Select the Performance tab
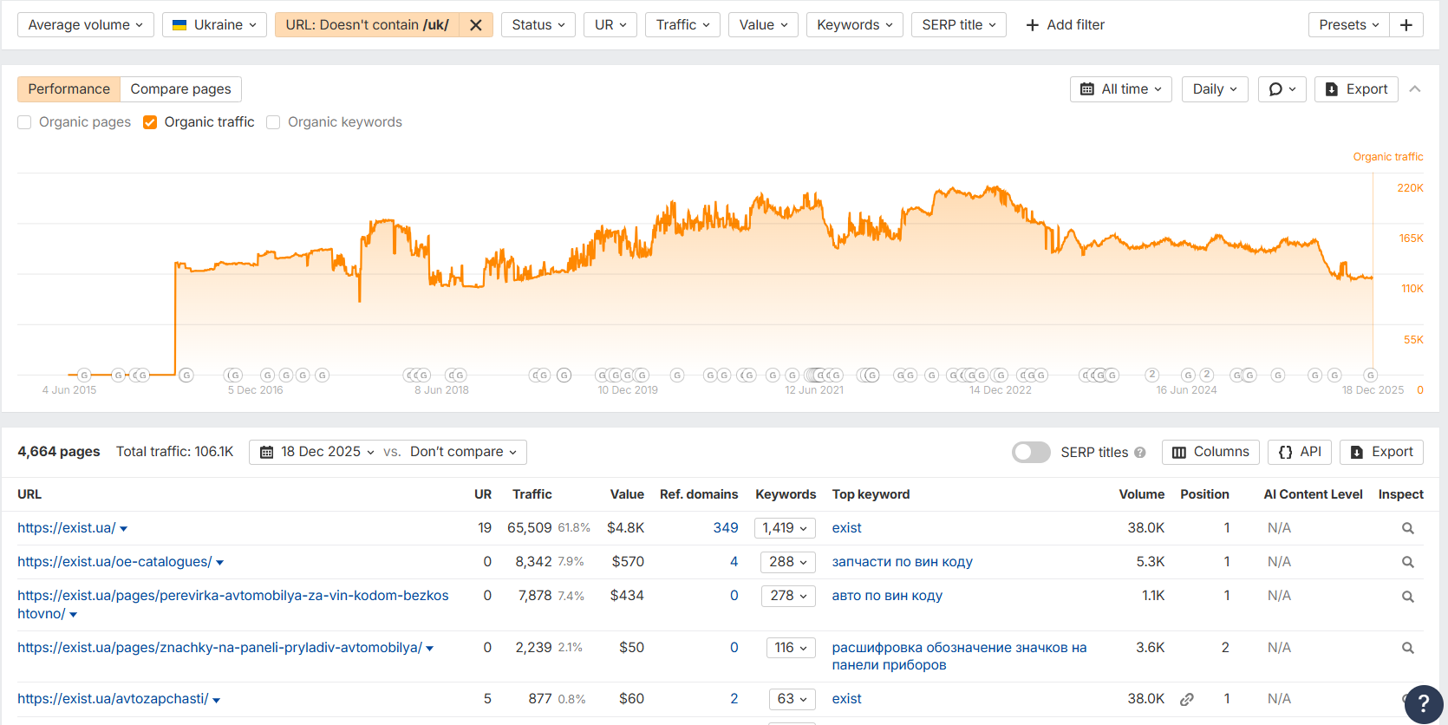Screen dimensions: 1448x725 (69, 89)
